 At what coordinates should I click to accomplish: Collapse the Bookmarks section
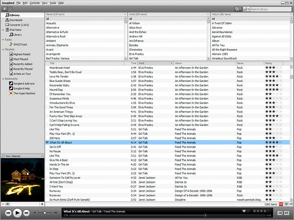click(x=3, y=79)
